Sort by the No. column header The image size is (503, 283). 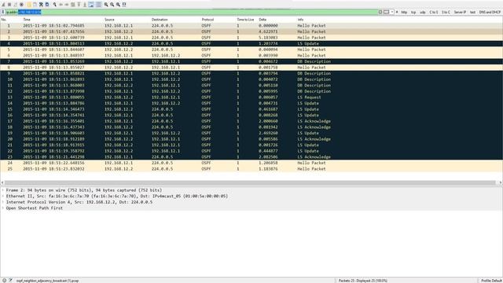pyautogui.click(x=4, y=20)
